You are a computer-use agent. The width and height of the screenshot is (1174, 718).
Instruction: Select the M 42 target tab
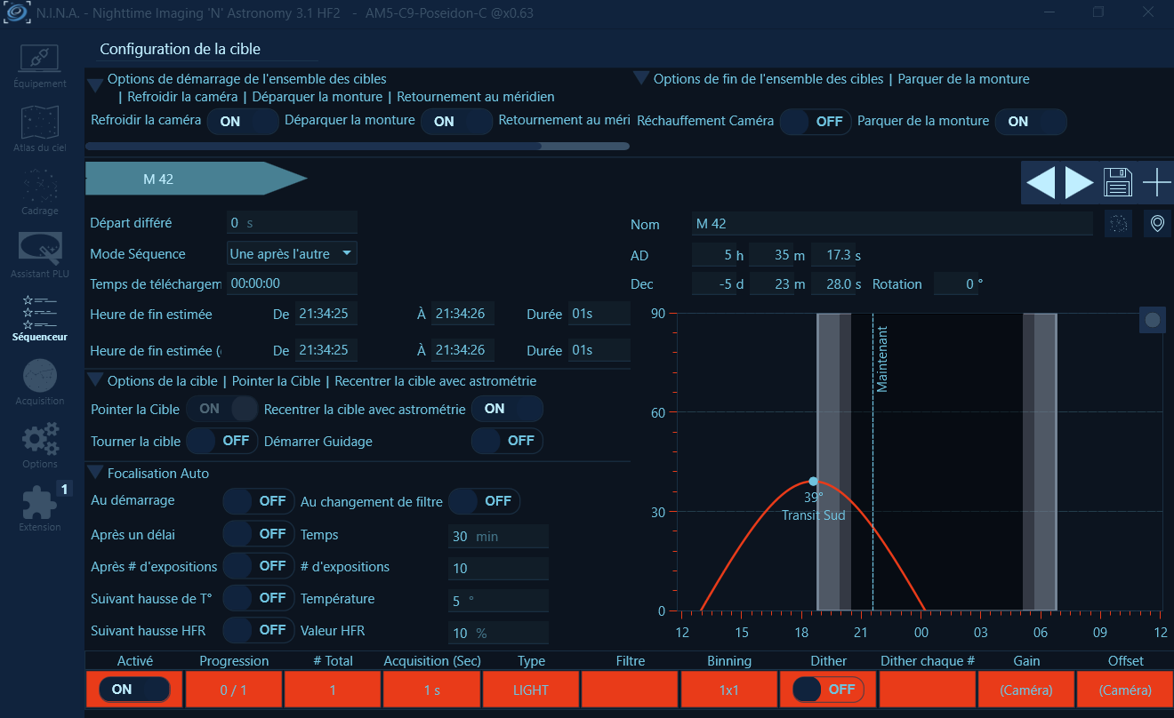(x=196, y=179)
